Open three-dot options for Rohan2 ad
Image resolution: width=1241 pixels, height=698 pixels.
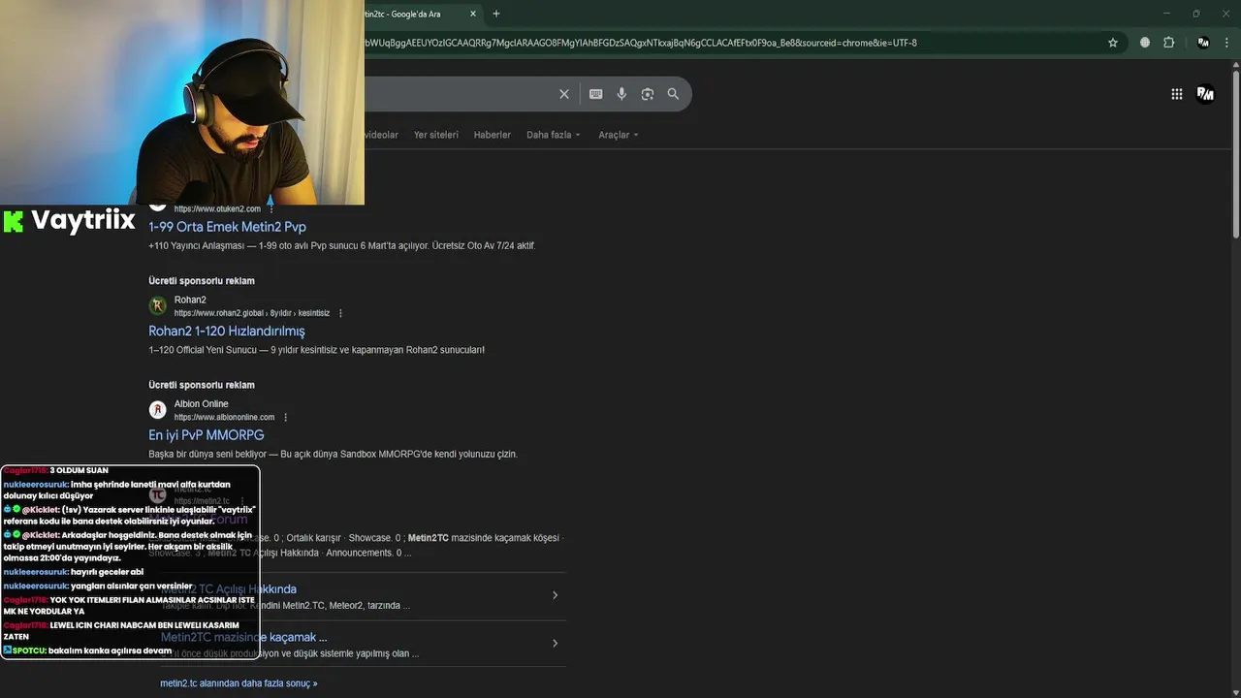pyautogui.click(x=340, y=313)
